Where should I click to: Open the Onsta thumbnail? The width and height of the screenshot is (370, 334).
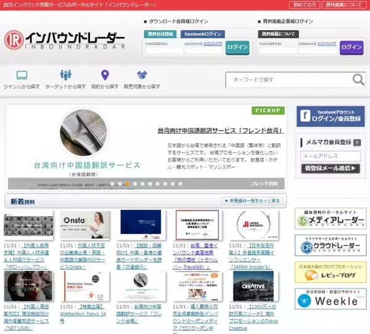pos(85,225)
